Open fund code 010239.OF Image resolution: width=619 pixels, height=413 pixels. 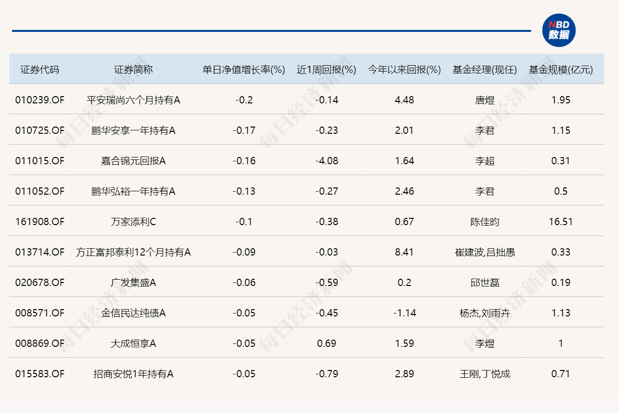point(40,100)
